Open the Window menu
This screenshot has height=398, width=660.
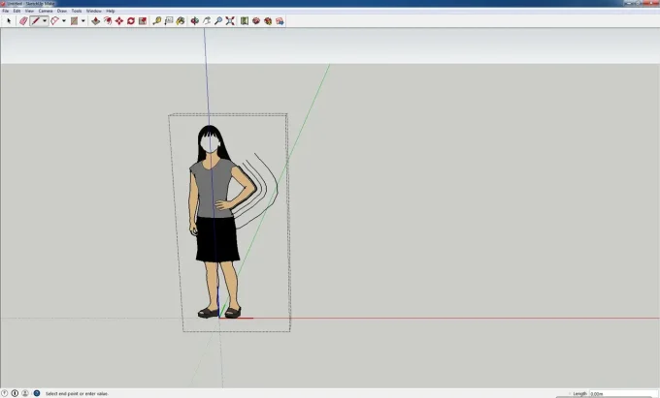pyautogui.click(x=93, y=11)
